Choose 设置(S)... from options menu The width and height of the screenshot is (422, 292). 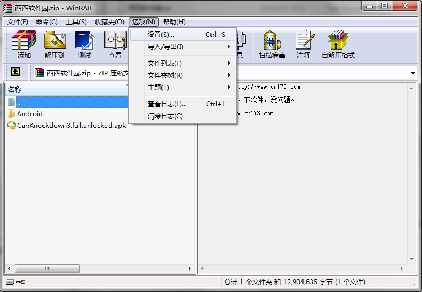pos(183,35)
